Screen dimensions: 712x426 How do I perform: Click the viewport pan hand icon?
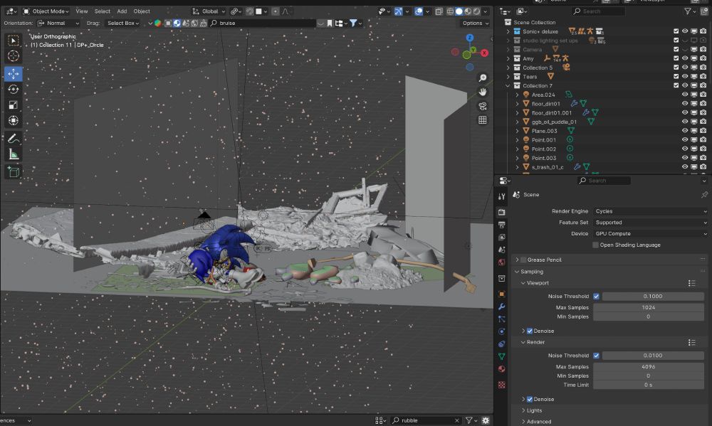coord(482,92)
